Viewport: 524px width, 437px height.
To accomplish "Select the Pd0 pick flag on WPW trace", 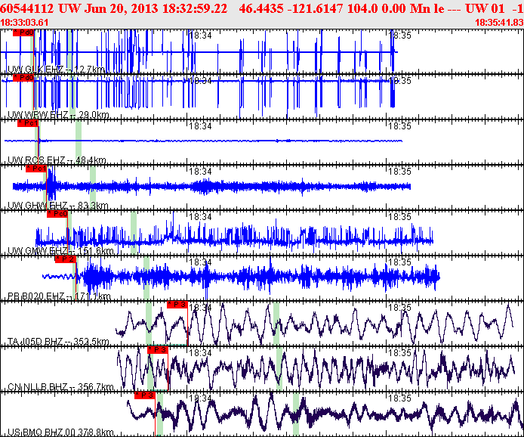I will (23, 78).
